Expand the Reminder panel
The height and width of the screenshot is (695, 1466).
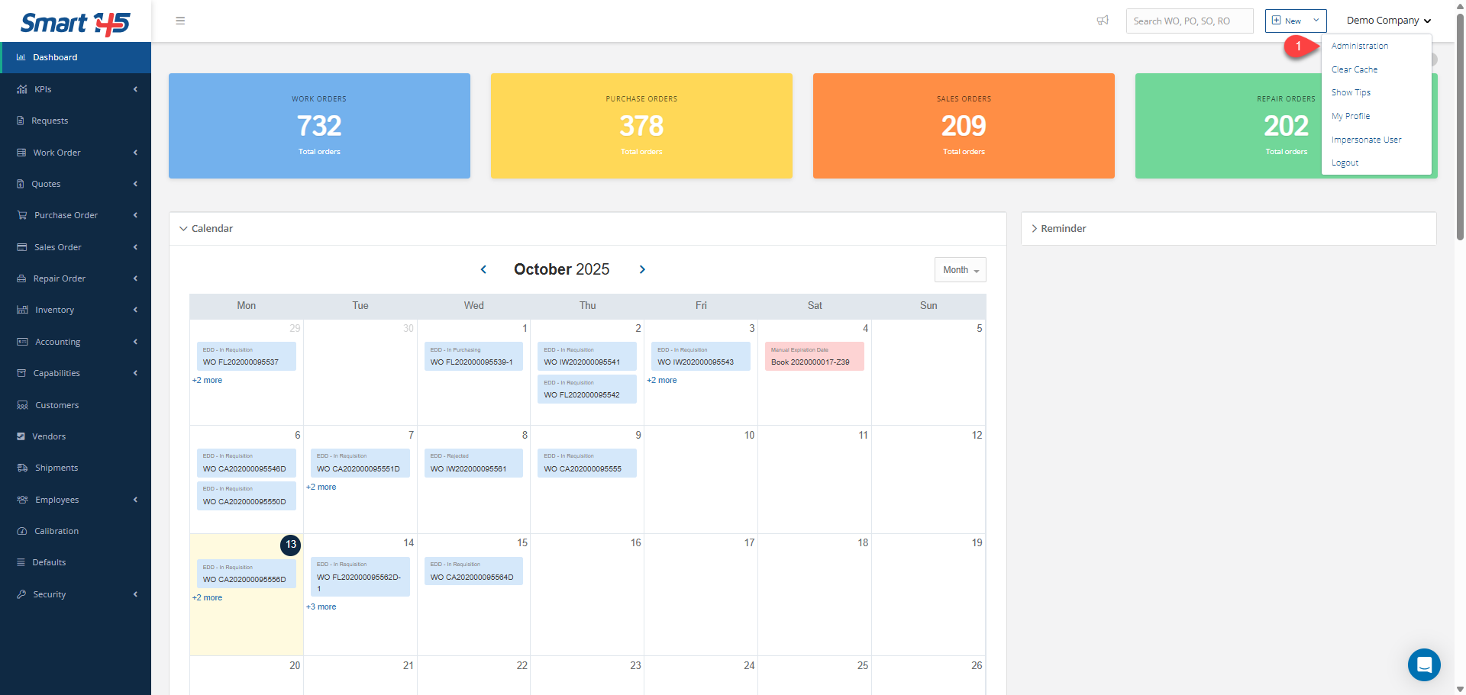pos(1035,229)
